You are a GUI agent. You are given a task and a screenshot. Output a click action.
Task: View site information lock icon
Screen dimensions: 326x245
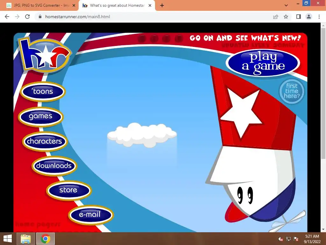point(40,17)
